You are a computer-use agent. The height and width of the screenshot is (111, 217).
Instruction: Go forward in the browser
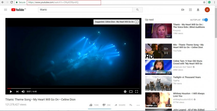[7, 2]
